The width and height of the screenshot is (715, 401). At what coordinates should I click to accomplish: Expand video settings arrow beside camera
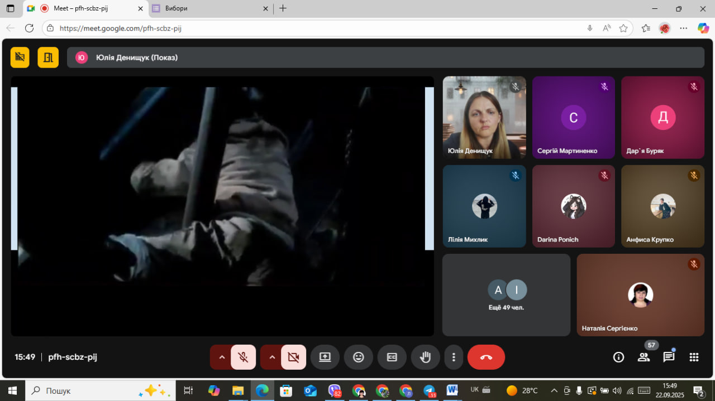click(272, 357)
